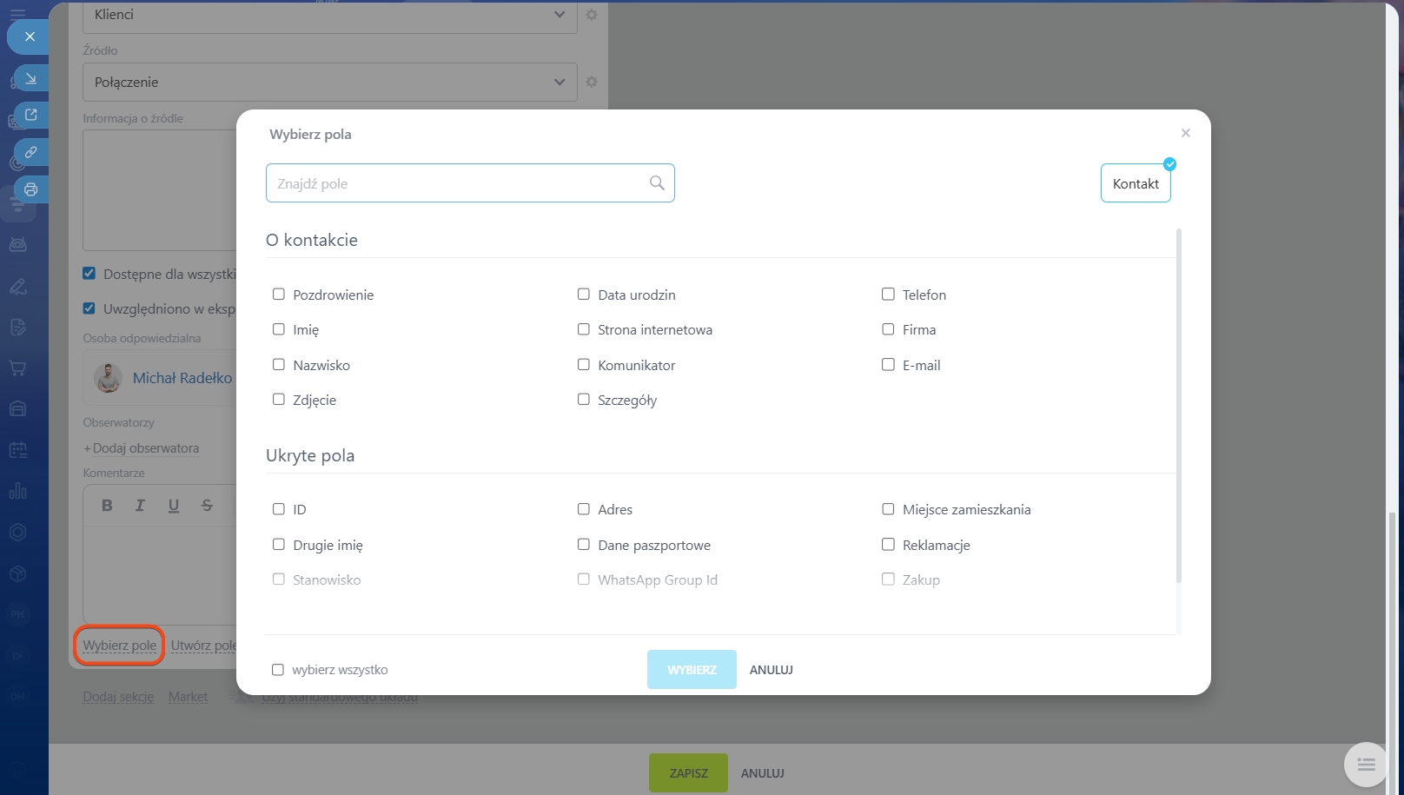Toggle the wybierz wszystko checkbox

coord(278,670)
